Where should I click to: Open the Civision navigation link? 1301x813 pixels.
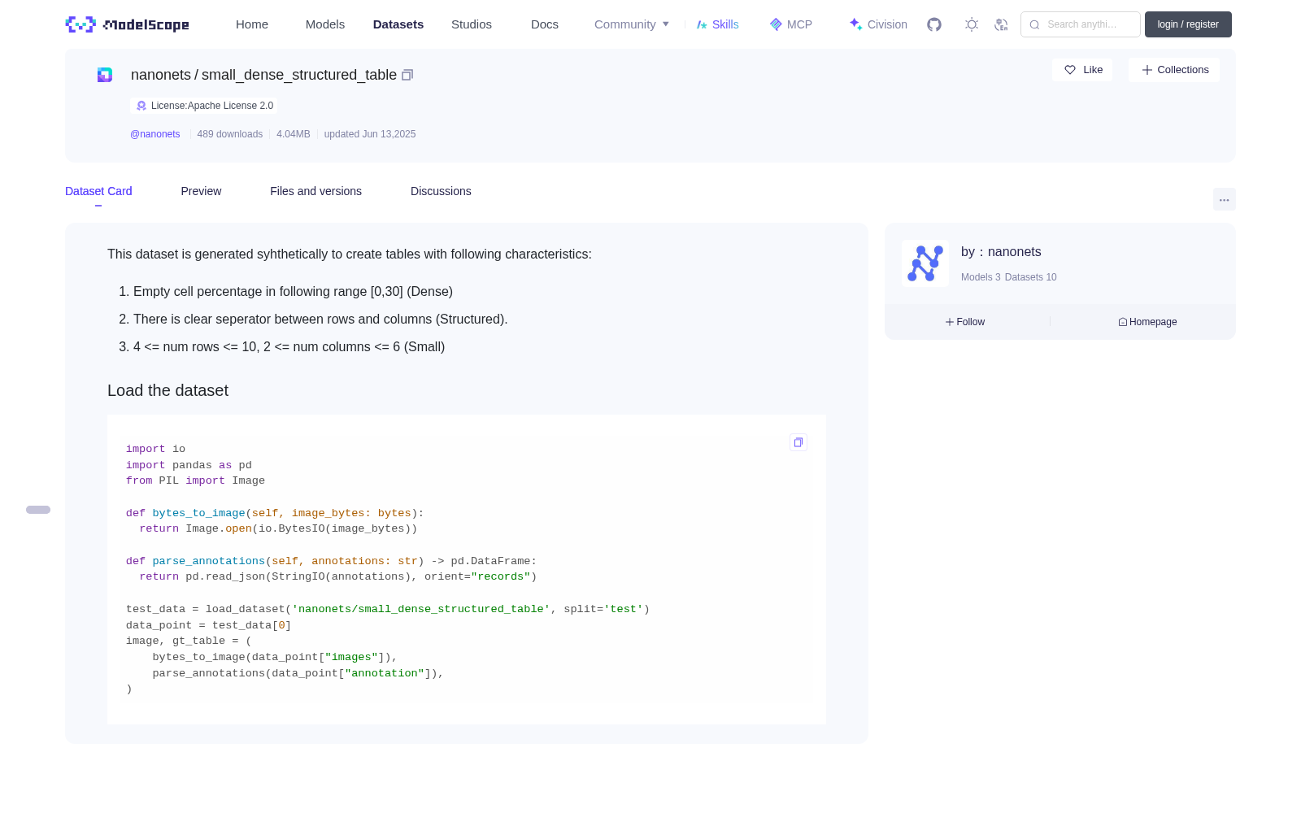[x=878, y=24]
